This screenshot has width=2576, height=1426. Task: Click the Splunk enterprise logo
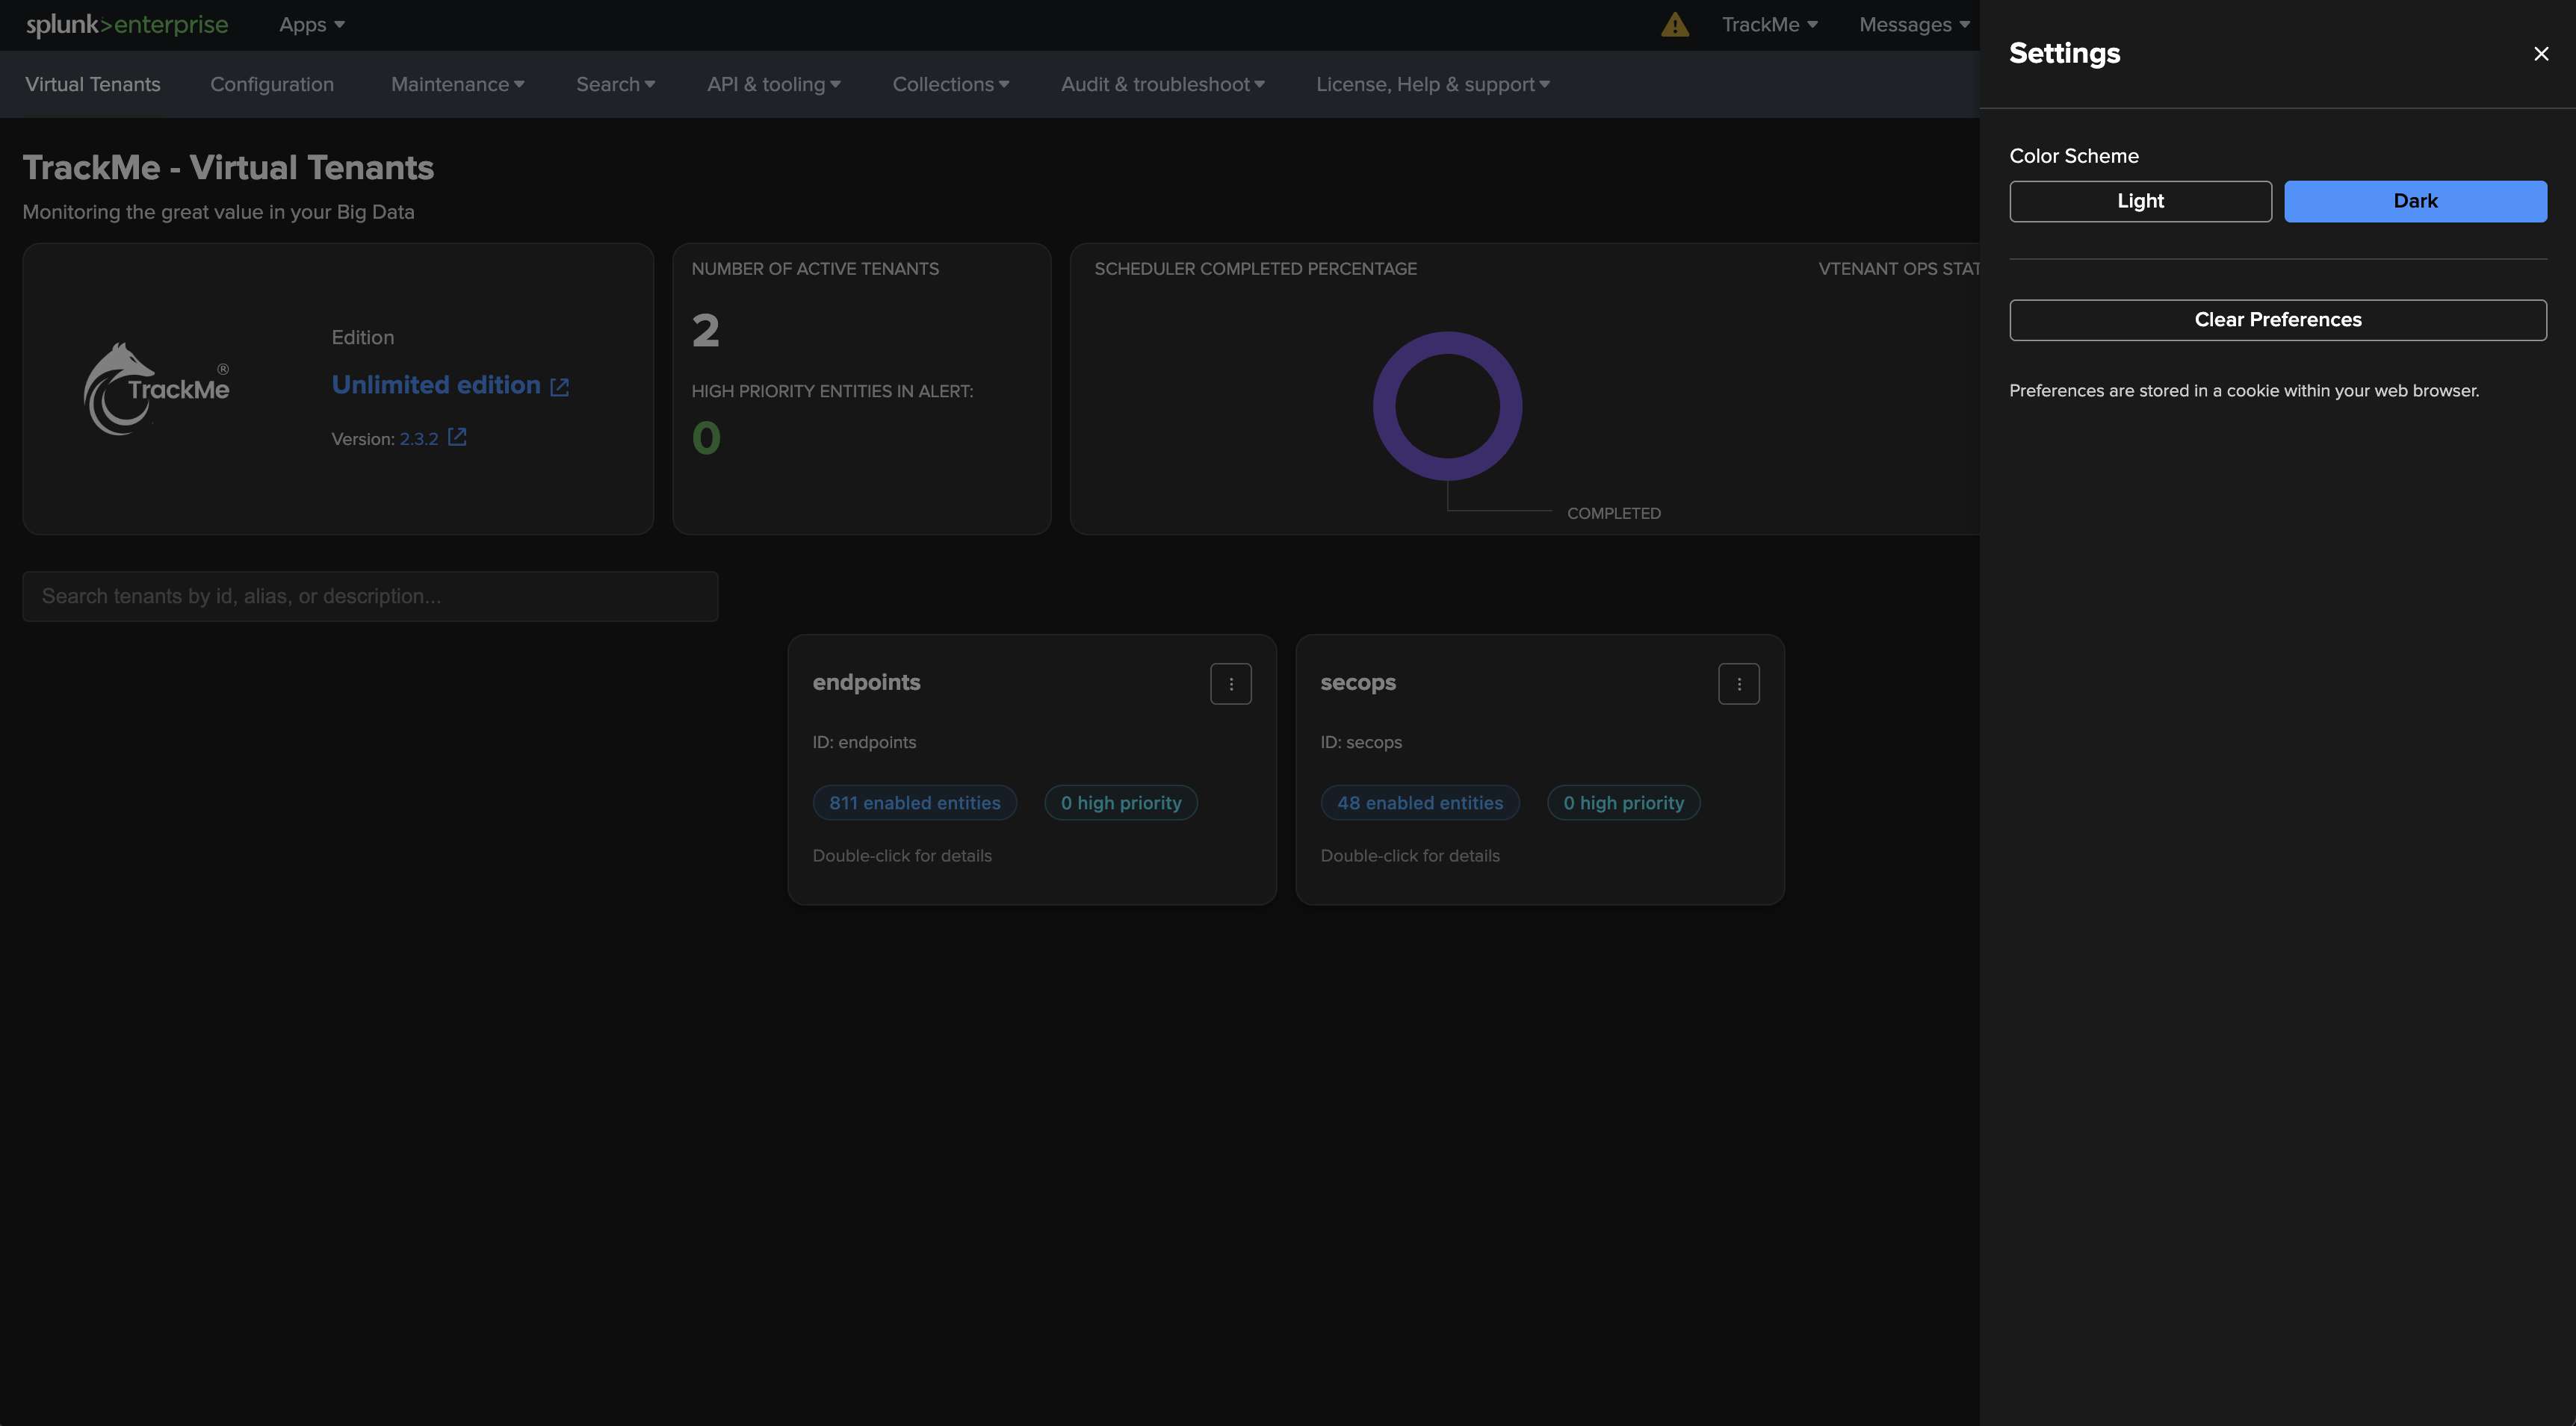tap(127, 25)
